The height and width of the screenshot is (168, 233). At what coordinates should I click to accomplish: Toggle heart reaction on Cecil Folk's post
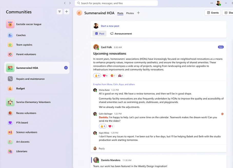coord(105,76)
